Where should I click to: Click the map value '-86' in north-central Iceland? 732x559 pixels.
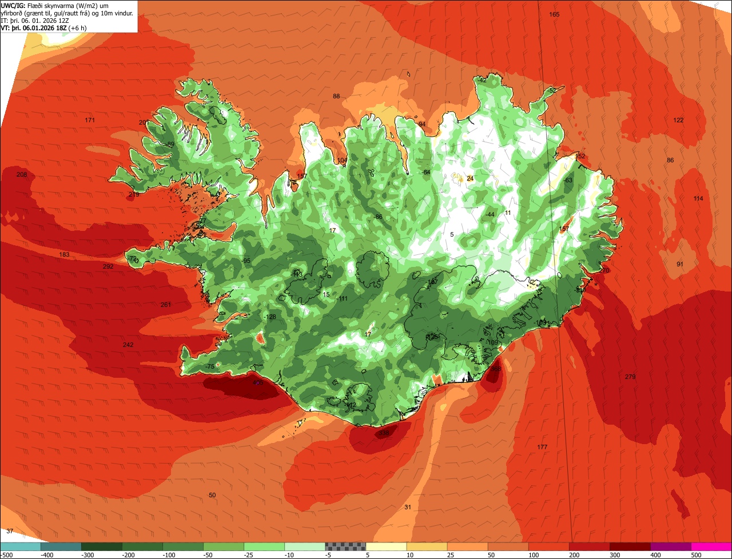tap(377, 217)
